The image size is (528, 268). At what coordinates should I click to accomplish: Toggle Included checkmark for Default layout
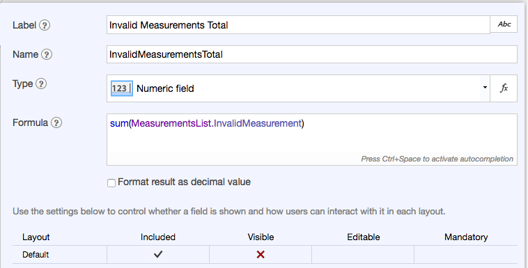point(158,255)
